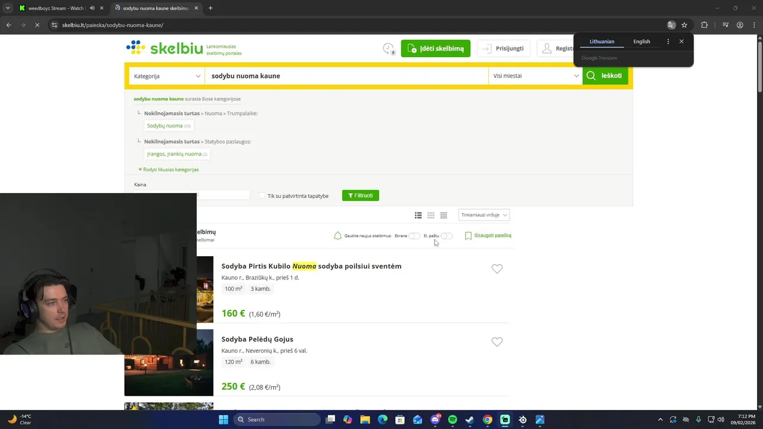
Task: Click the search field with sodybu nuoma kaune
Action: [x=346, y=76]
